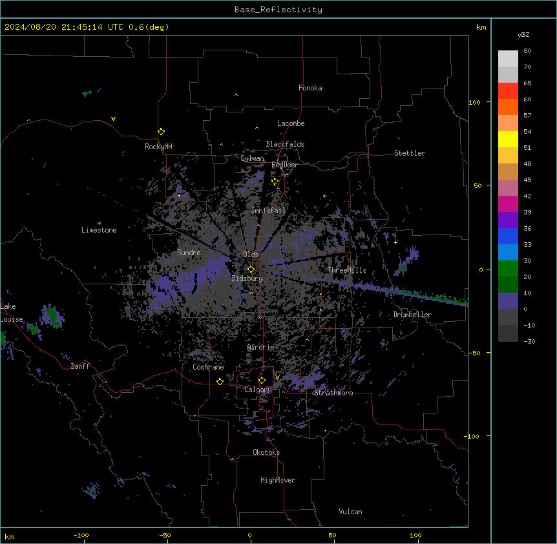Click the Lacombe city label
This screenshot has height=544, width=557.
coord(291,123)
